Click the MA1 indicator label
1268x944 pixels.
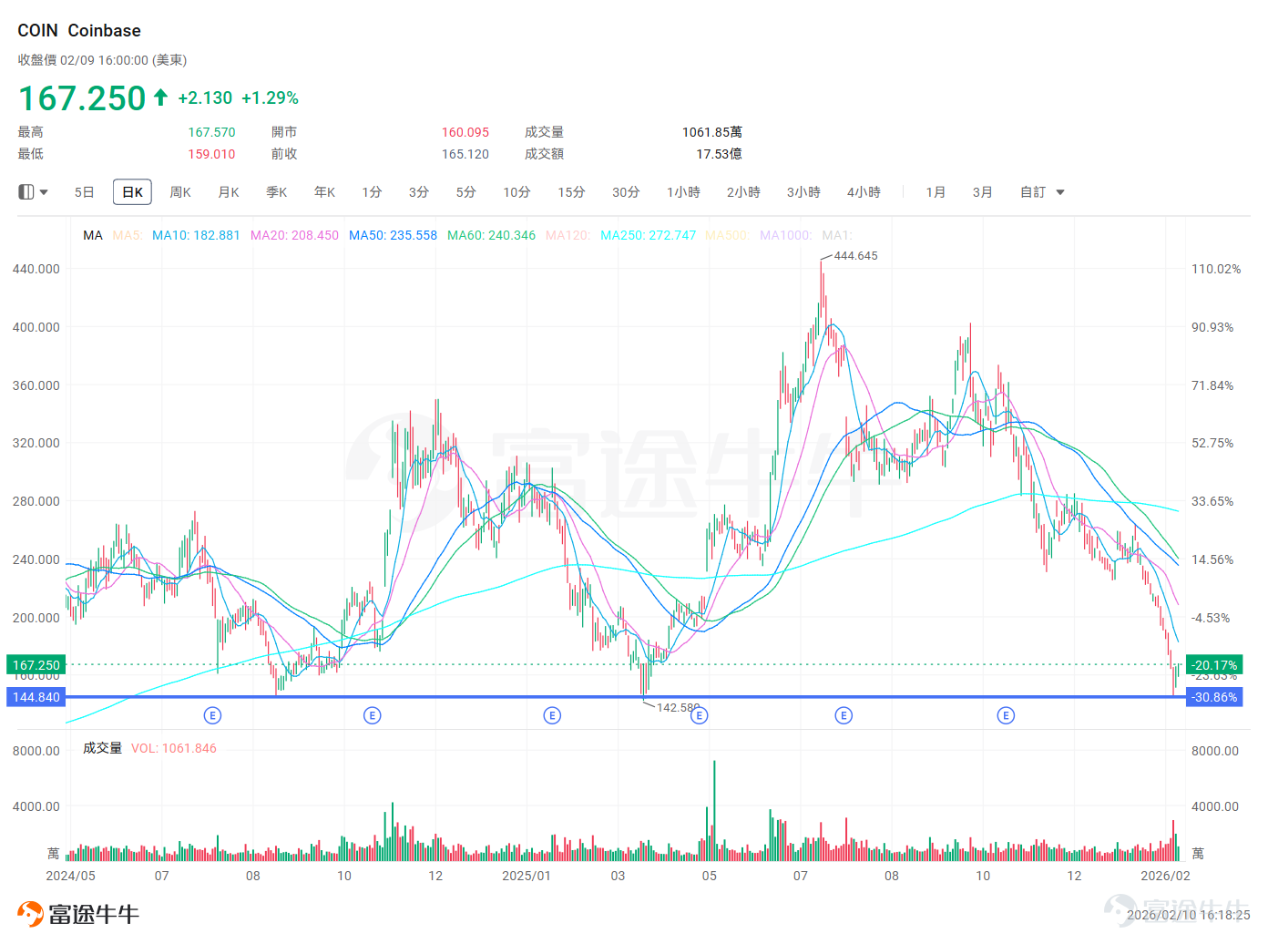click(x=837, y=235)
